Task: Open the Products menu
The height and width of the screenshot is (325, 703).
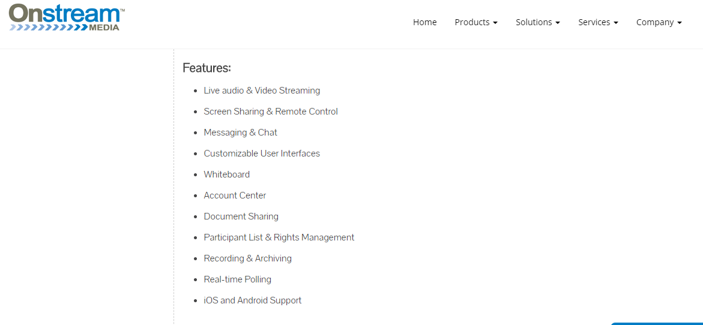Action: 472,22
